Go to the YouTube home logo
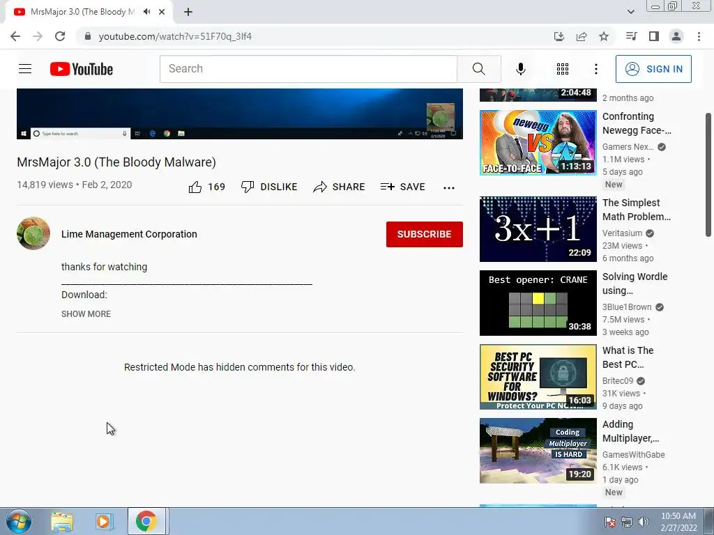714x535 pixels. (82, 69)
